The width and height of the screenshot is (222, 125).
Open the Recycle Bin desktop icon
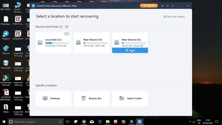pyautogui.click(x=6, y=65)
